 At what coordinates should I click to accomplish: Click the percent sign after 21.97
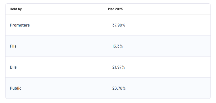(123, 67)
